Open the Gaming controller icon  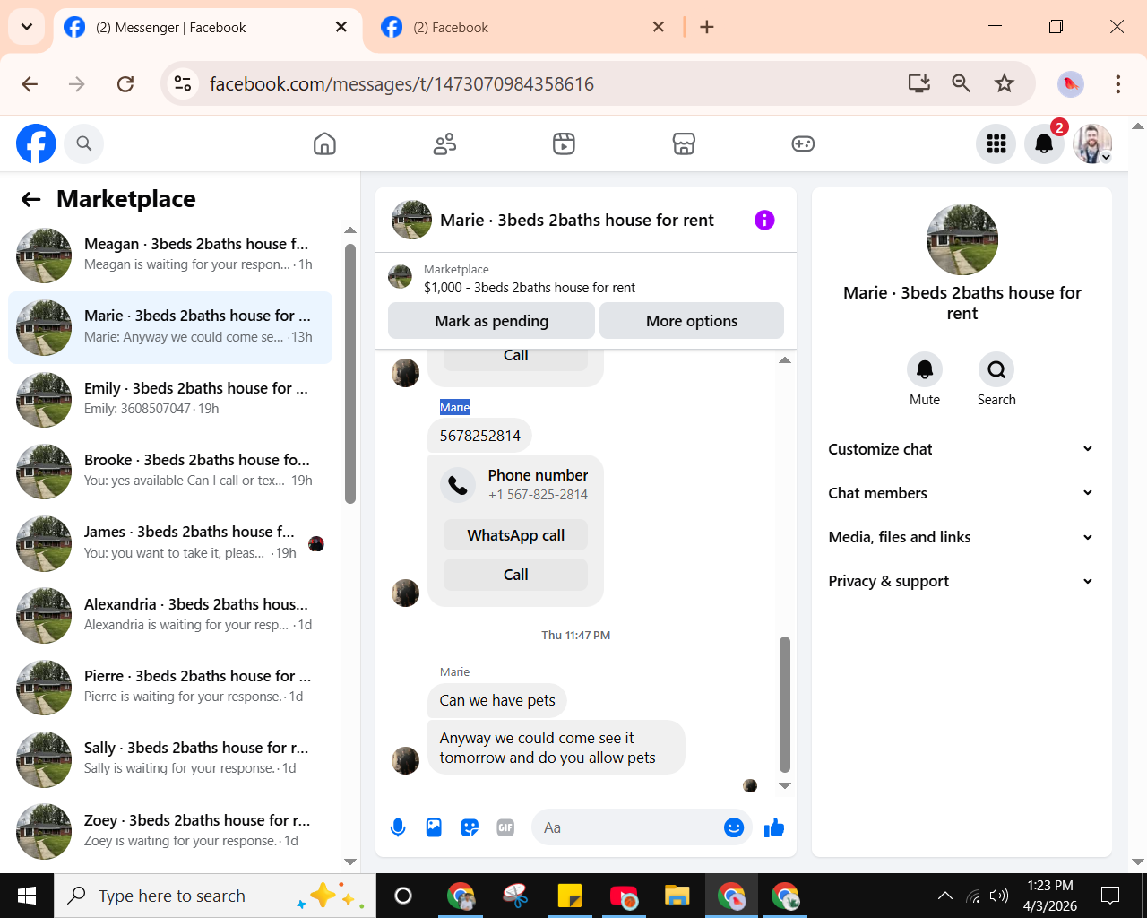pyautogui.click(x=803, y=143)
